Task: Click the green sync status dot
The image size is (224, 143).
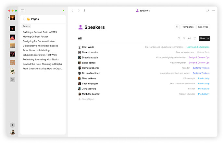Action: 63,11
